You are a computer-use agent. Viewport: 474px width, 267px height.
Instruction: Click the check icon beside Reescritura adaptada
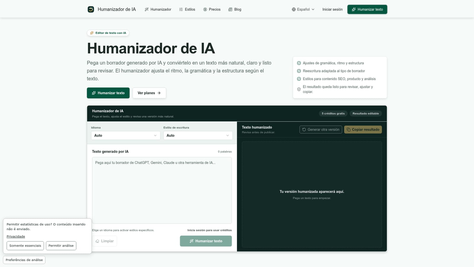(x=299, y=71)
